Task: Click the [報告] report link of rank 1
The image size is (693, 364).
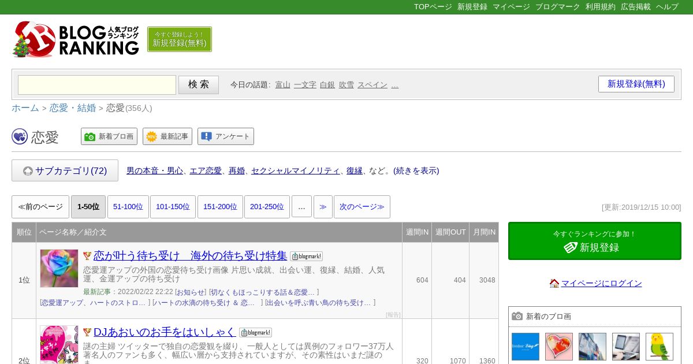Action: 393,315
